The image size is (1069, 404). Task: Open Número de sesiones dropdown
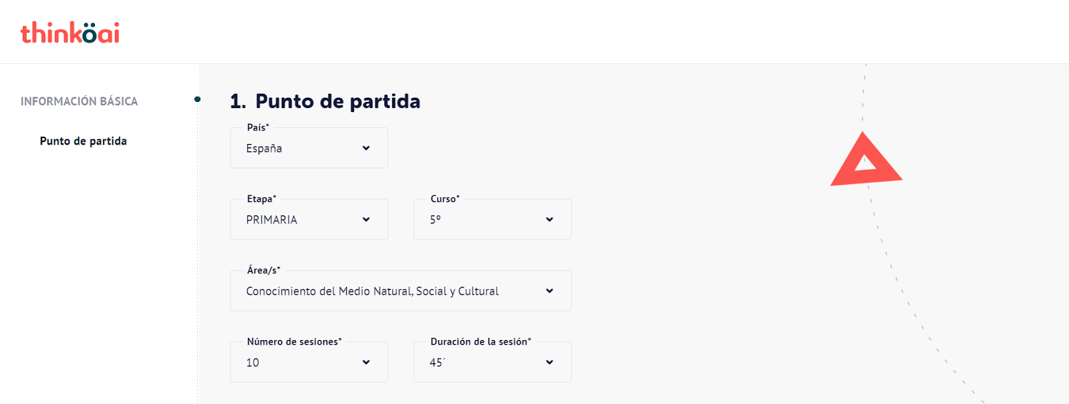point(309,362)
